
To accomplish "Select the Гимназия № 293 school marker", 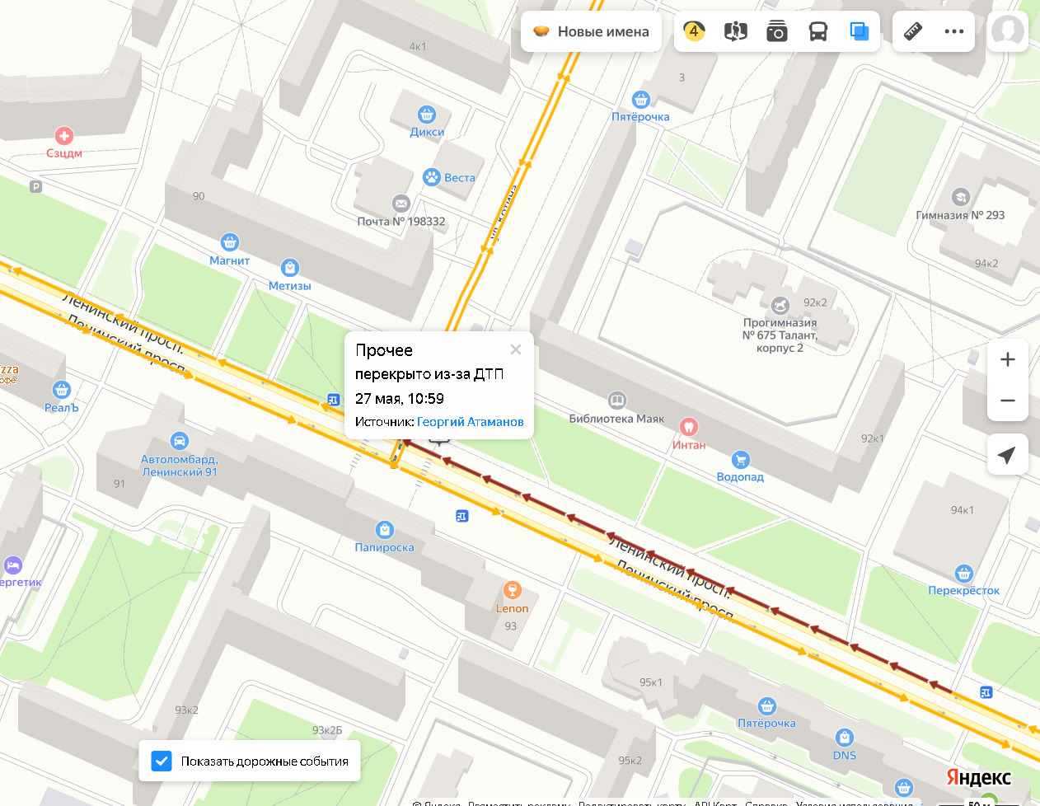I will [x=961, y=197].
